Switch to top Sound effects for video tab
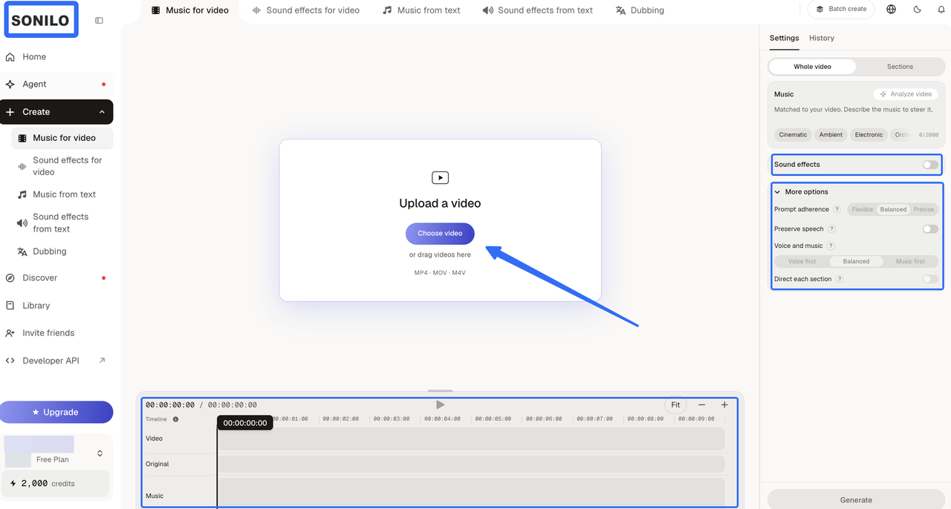This screenshot has height=509, width=951. 305,10
